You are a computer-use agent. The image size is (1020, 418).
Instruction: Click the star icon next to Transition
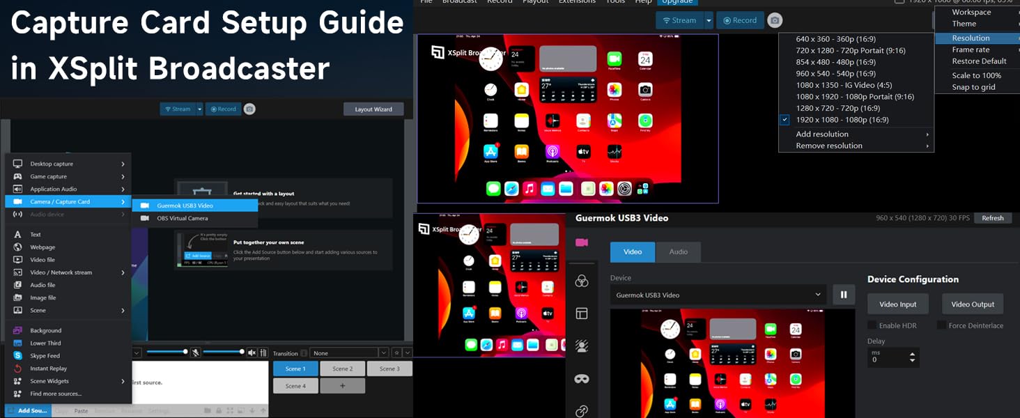(x=396, y=353)
